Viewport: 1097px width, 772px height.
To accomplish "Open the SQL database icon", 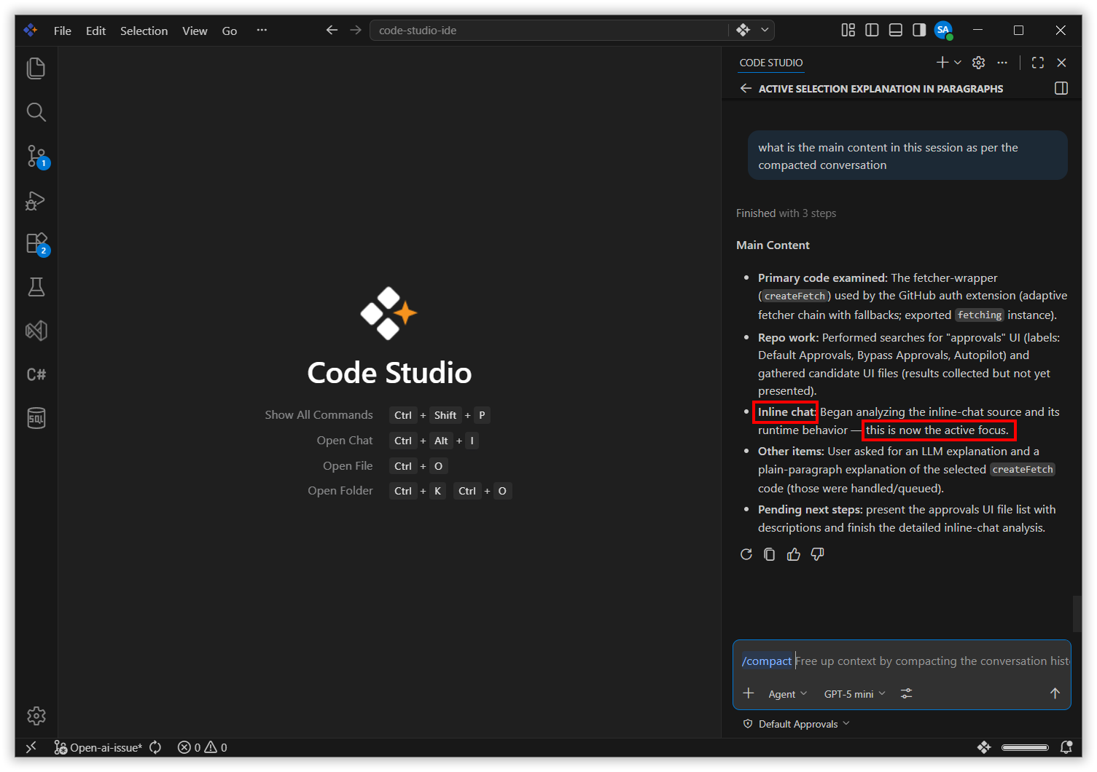I will (36, 418).
